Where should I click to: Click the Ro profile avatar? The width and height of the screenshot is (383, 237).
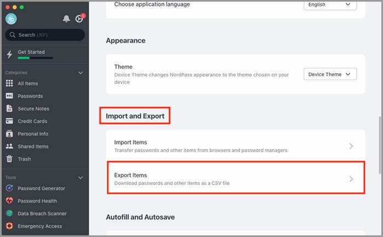11,19
